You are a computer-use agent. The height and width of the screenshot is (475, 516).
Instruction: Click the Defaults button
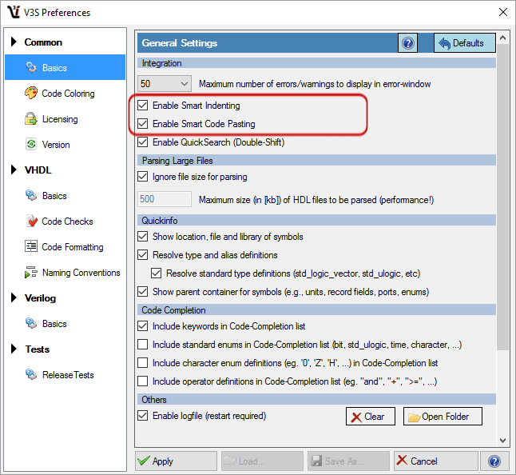coord(464,43)
